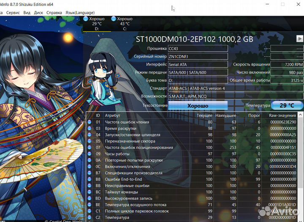
Task: Click the status icon for attribute BD
Action: (90, 198)
